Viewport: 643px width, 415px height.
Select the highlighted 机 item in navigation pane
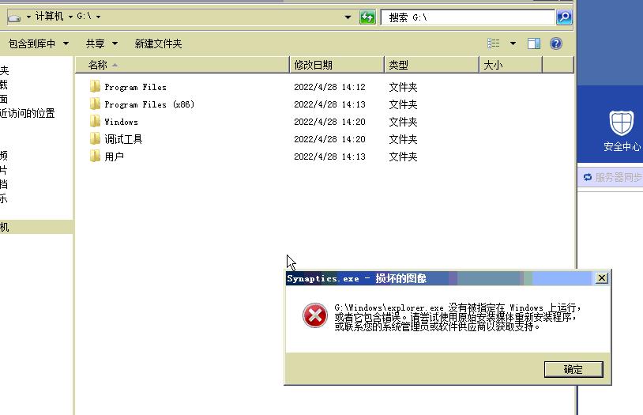click(x=36, y=227)
